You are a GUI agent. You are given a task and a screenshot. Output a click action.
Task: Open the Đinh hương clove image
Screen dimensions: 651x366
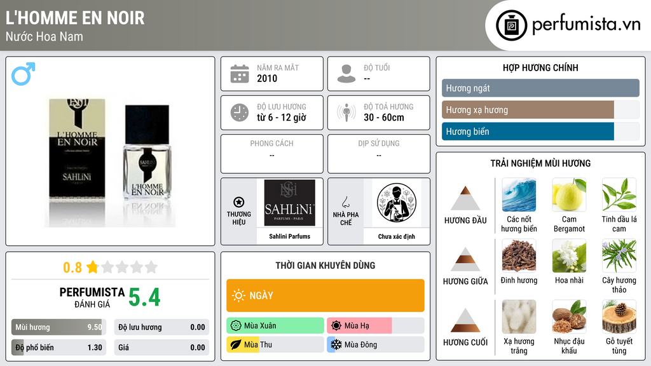tap(519, 255)
